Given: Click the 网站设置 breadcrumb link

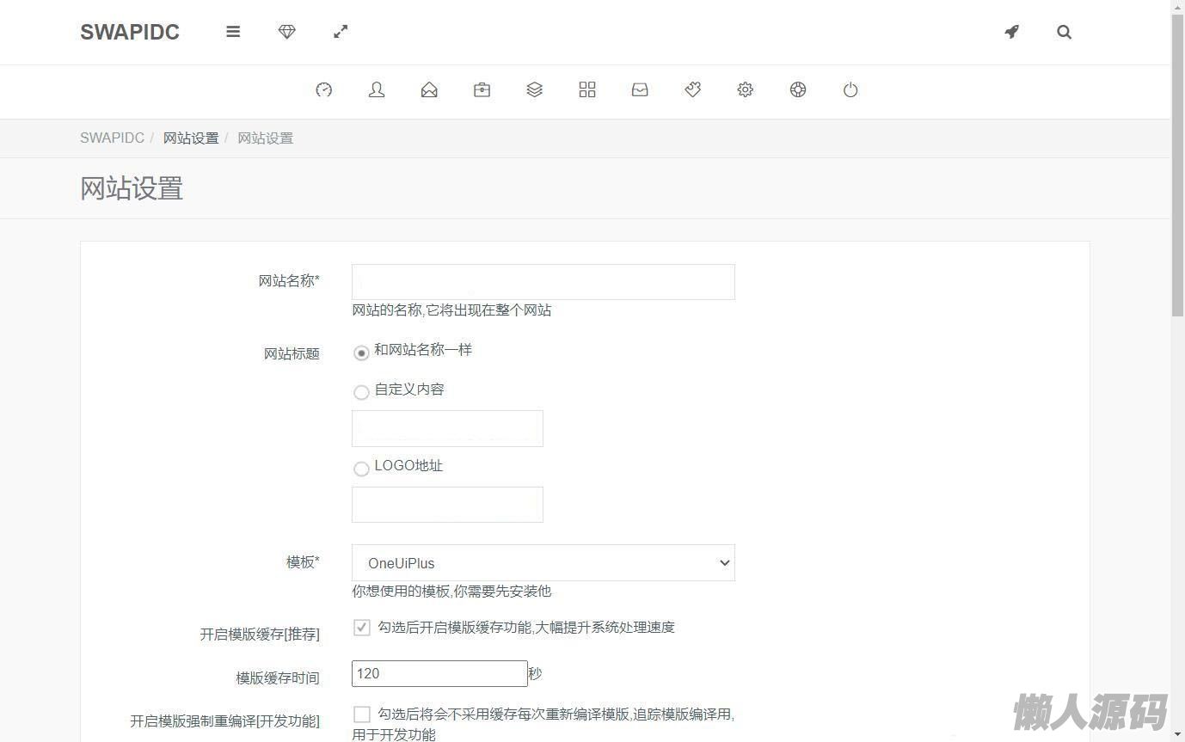Looking at the screenshot, I should [191, 138].
